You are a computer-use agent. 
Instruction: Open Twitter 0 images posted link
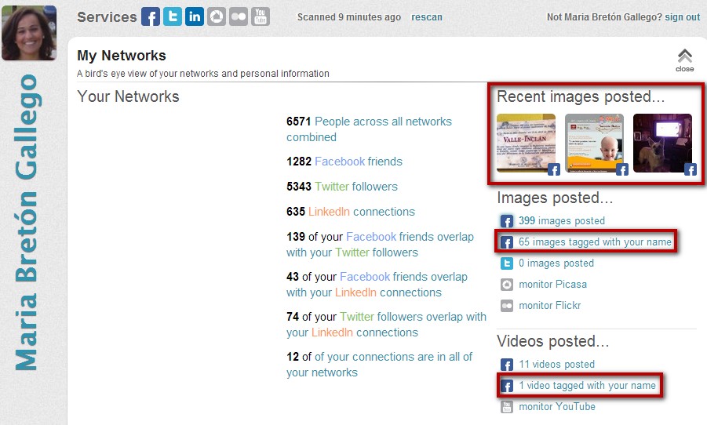click(556, 263)
